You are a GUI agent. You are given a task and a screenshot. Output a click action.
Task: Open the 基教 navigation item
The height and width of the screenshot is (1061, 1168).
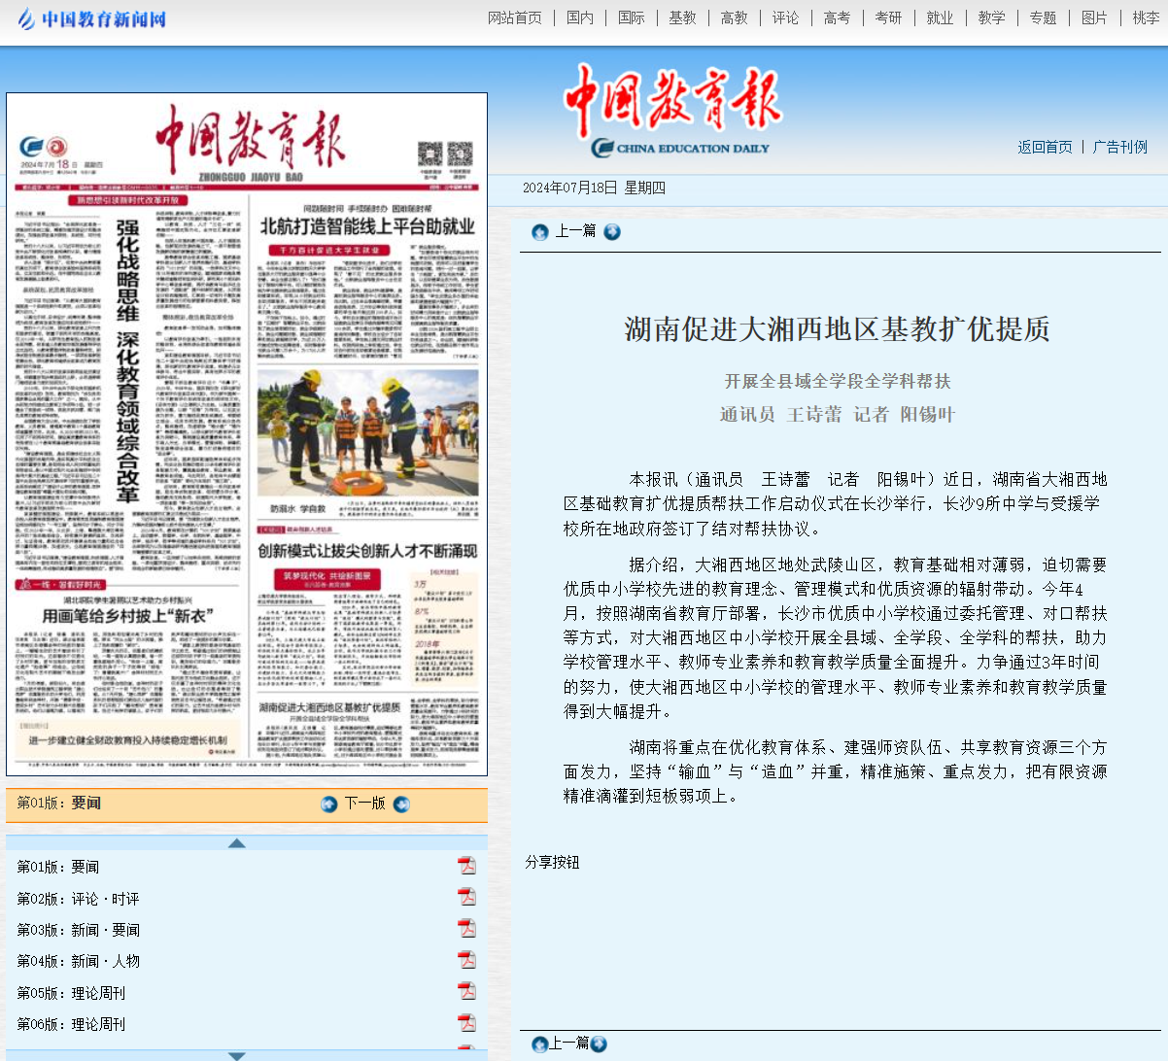pos(683,17)
